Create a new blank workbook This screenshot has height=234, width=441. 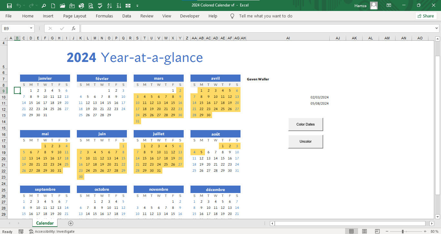(x=53, y=5)
